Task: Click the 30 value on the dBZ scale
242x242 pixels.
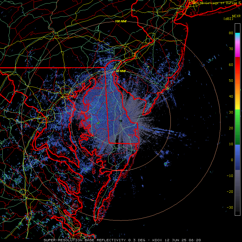Action: click(231, 112)
